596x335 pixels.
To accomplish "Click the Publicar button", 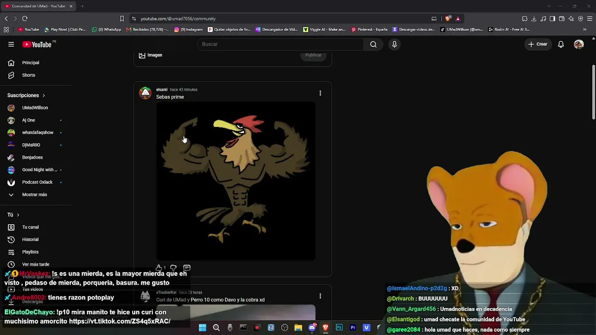I will point(313,55).
